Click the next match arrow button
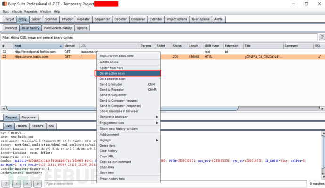 37,183
